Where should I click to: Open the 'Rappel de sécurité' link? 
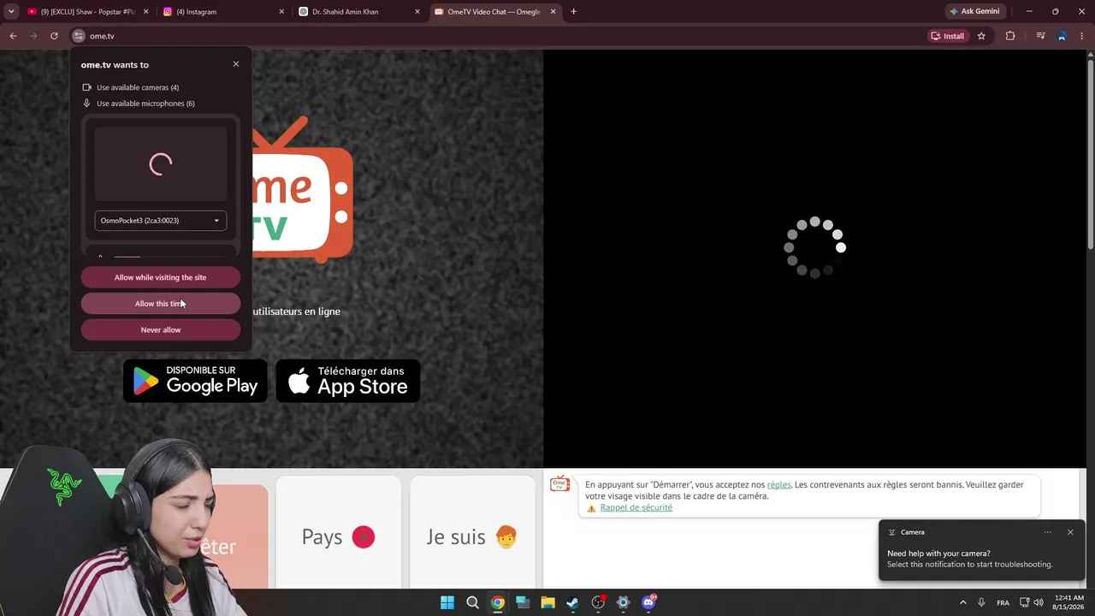(636, 507)
